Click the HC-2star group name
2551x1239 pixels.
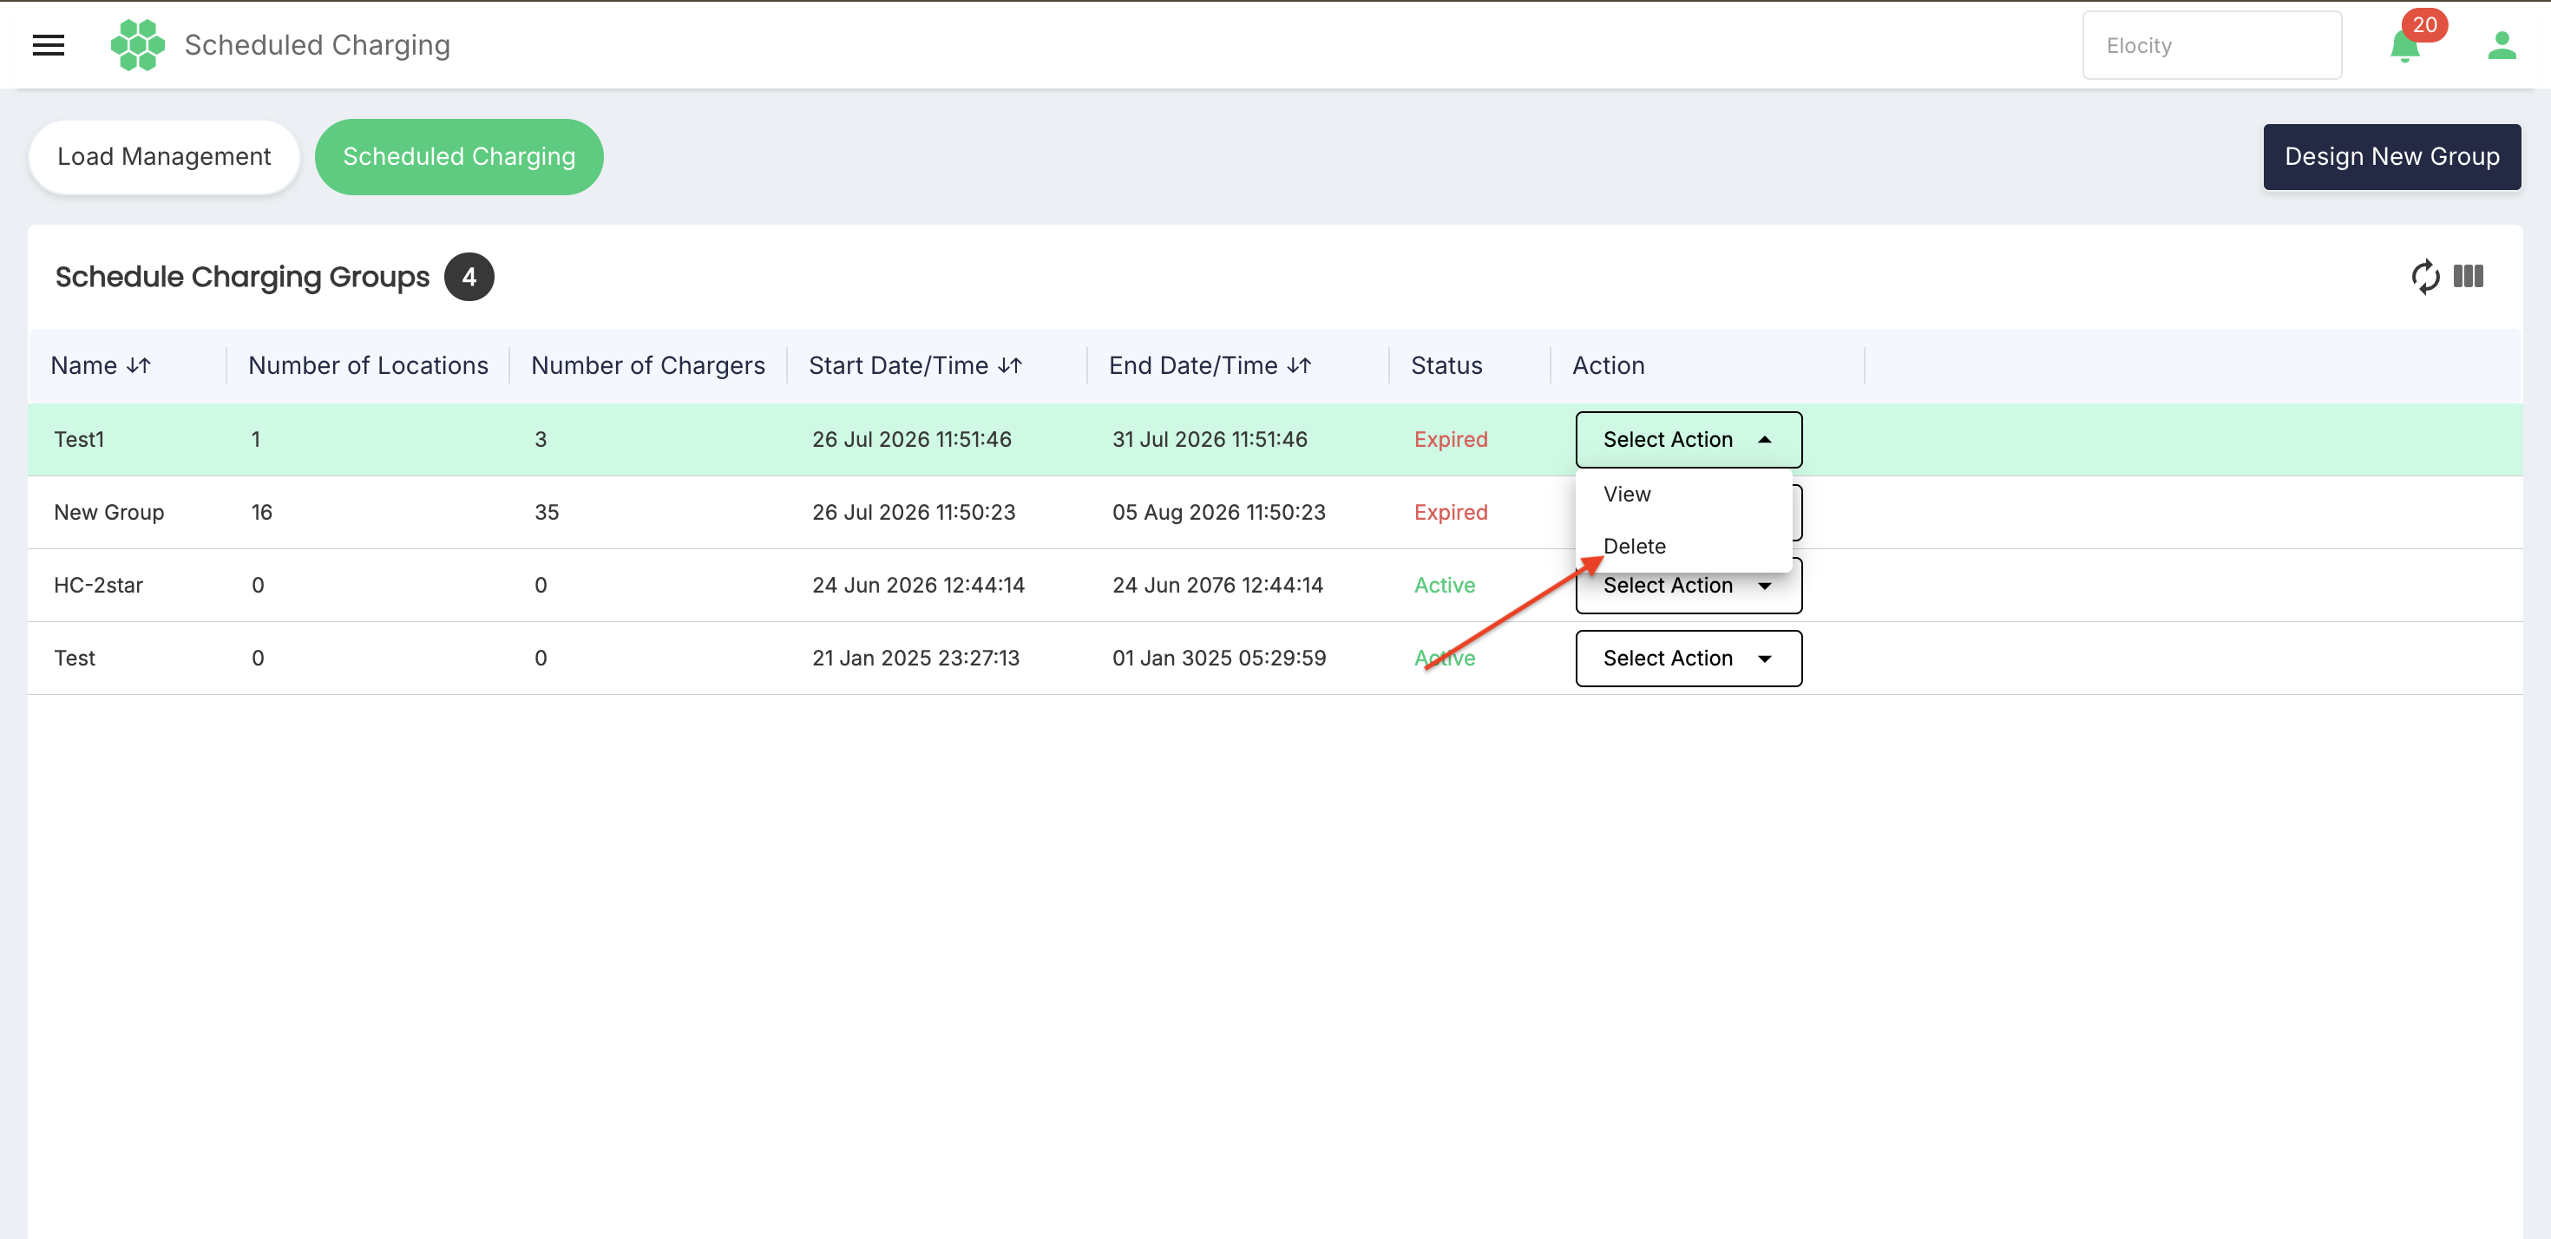coord(98,586)
